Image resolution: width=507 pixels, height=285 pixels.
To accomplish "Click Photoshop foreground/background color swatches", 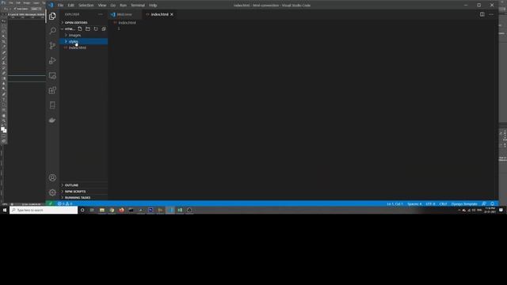I will [3, 130].
